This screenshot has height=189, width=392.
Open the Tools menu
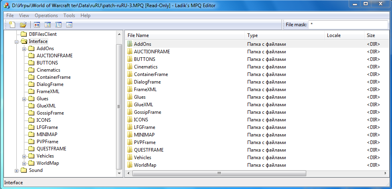(x=69, y=16)
